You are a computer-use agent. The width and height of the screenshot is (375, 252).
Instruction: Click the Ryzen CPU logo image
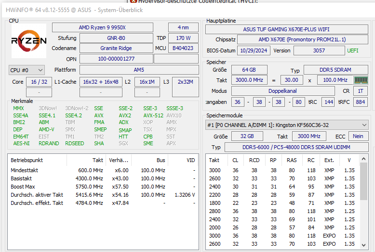[x=29, y=41]
